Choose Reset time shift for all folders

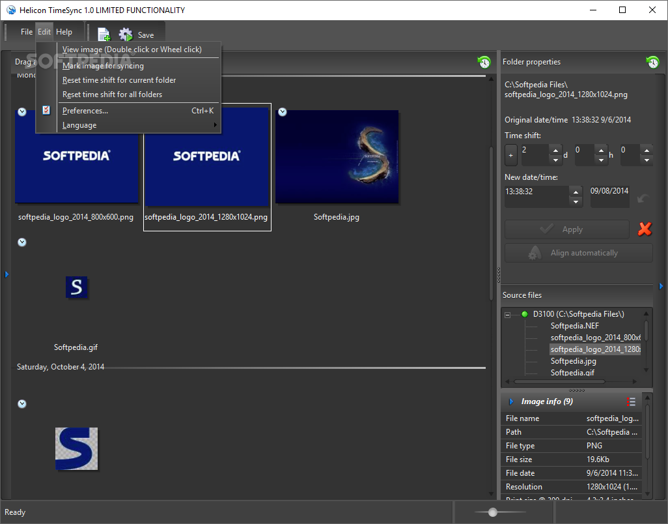[112, 95]
